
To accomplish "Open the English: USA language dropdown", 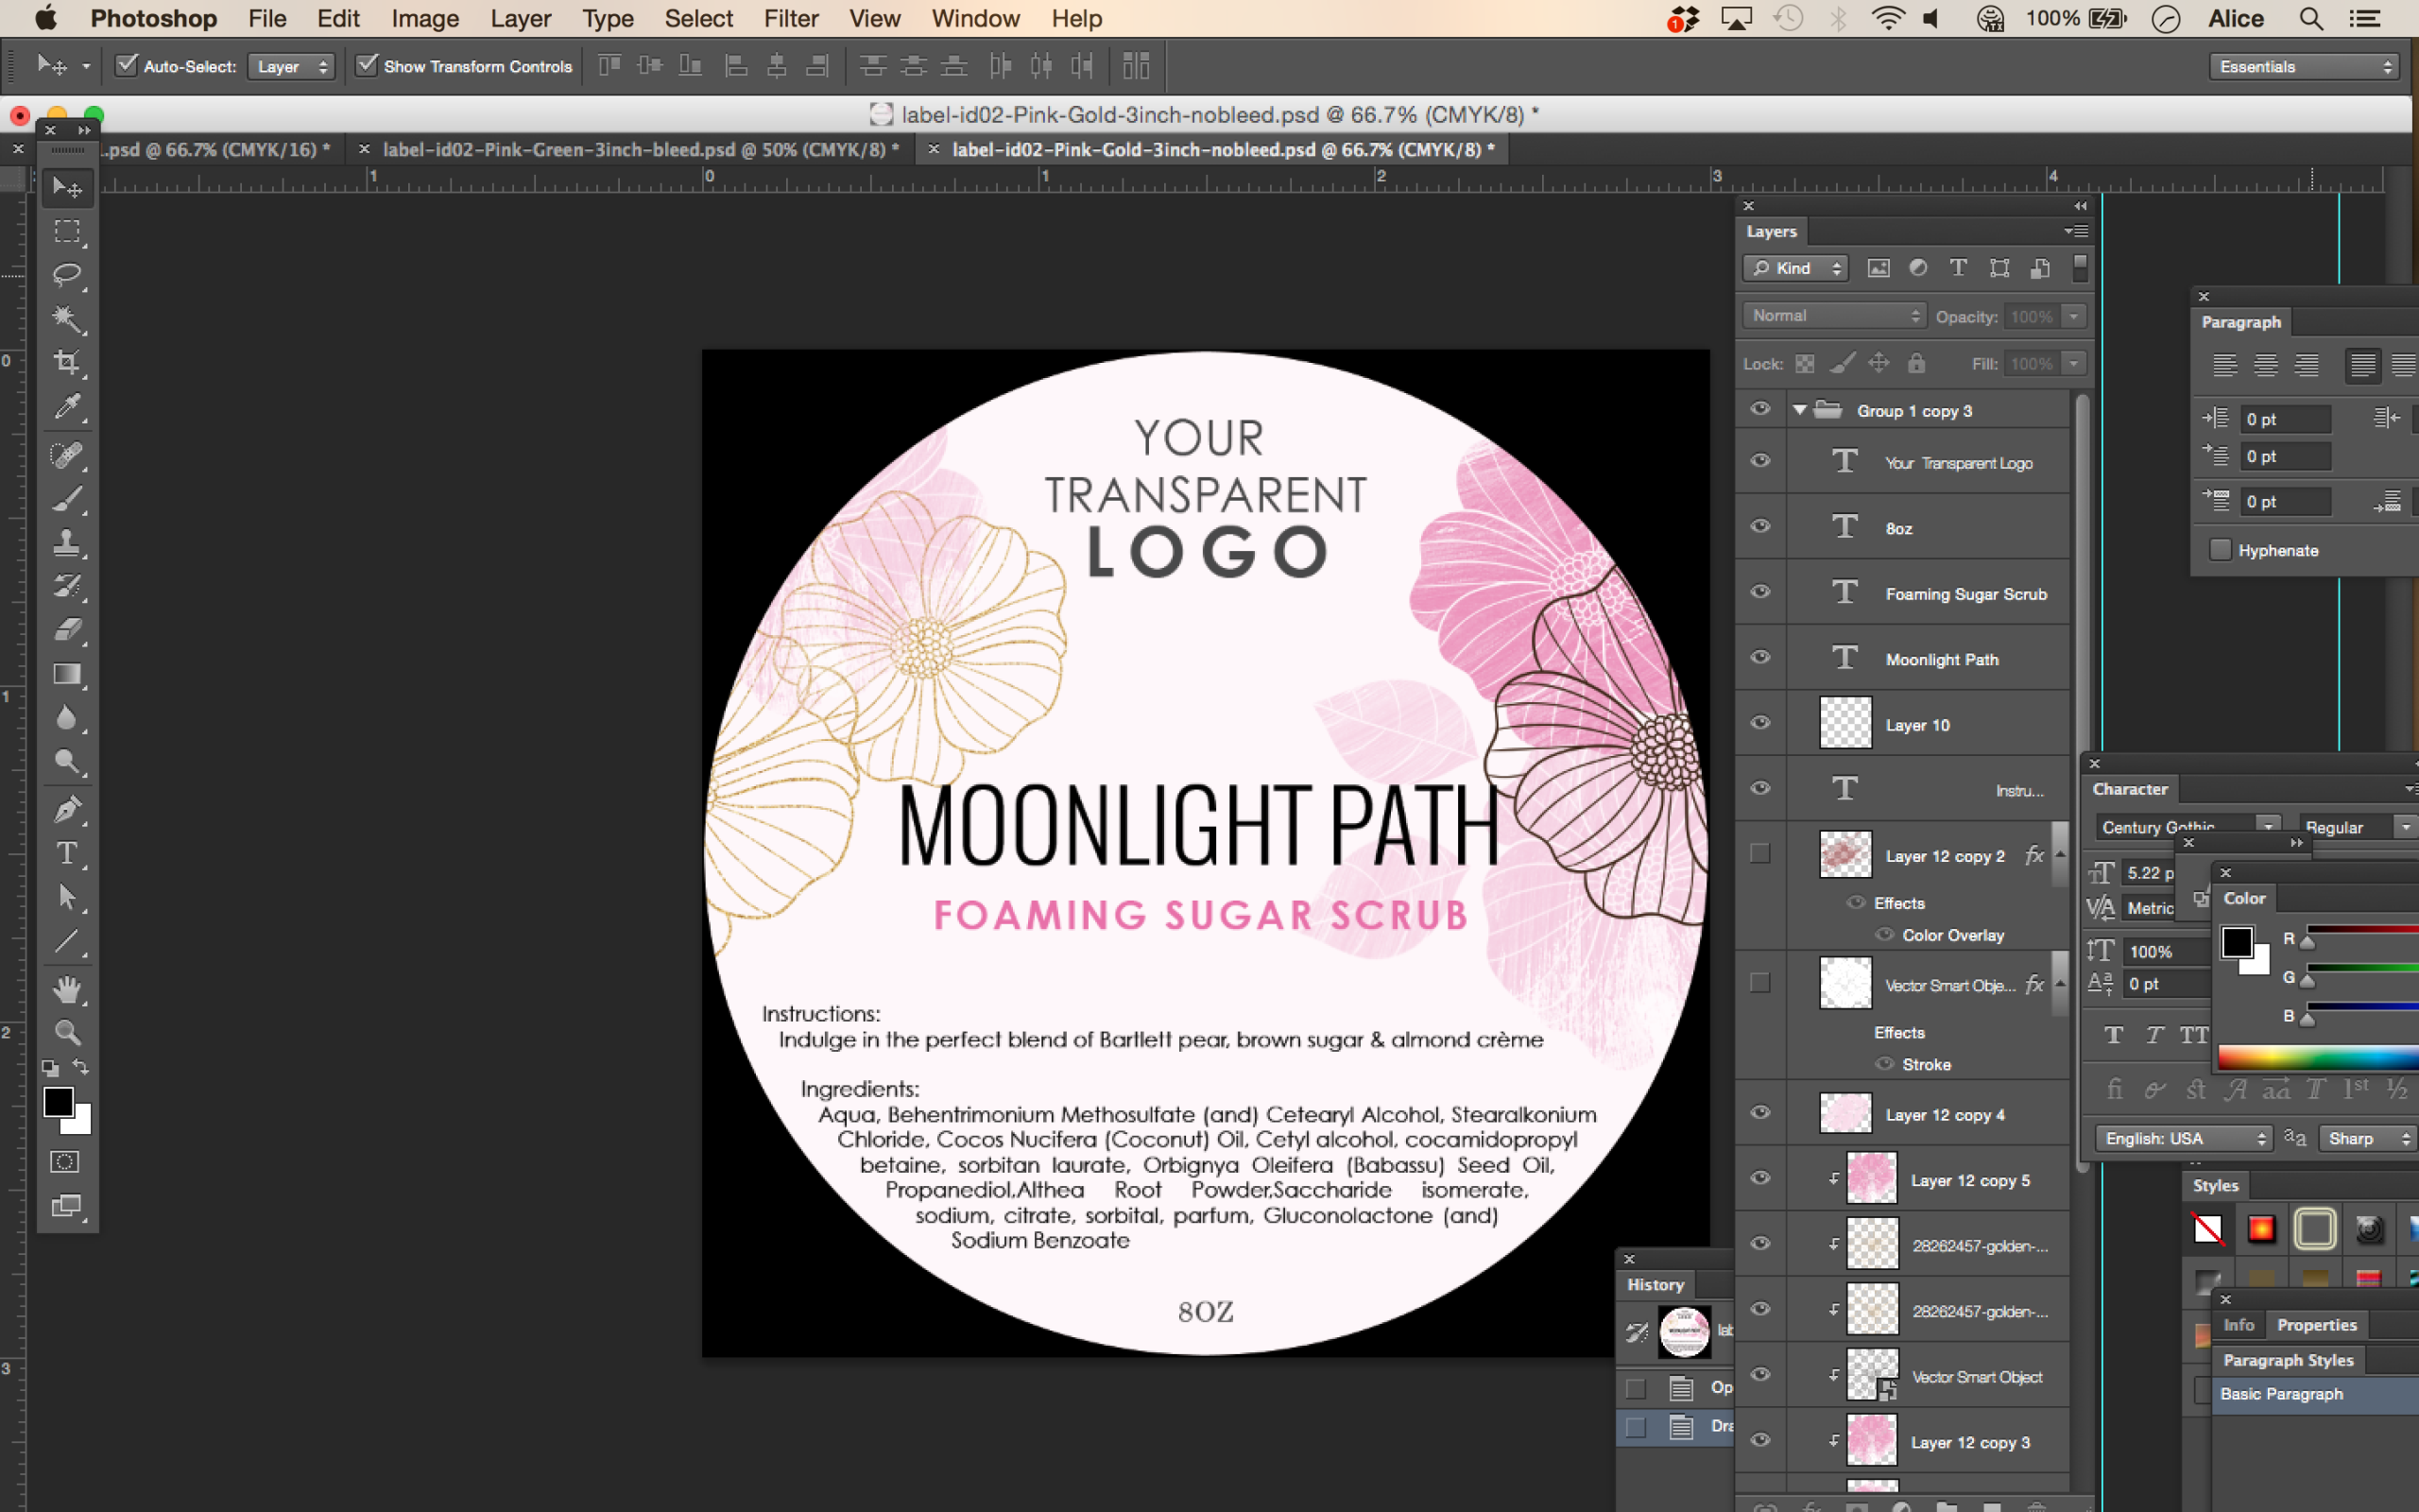I will (x=2183, y=1139).
